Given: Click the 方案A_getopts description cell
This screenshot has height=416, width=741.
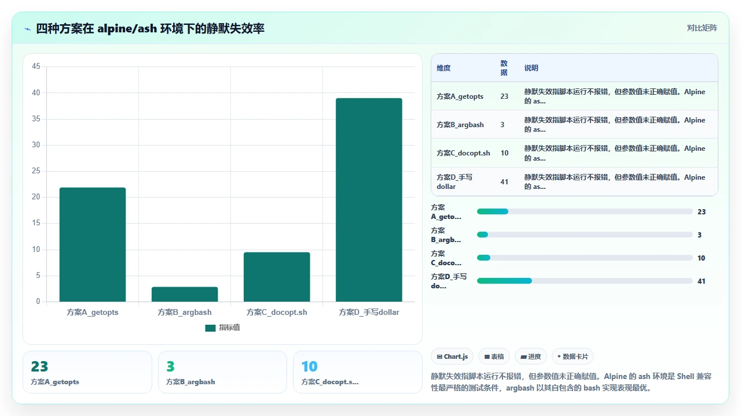Looking at the screenshot, I should click(615, 96).
